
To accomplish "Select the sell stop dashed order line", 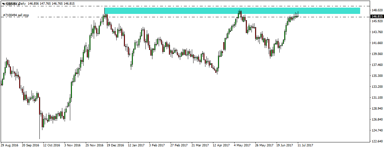I will click(185, 17).
